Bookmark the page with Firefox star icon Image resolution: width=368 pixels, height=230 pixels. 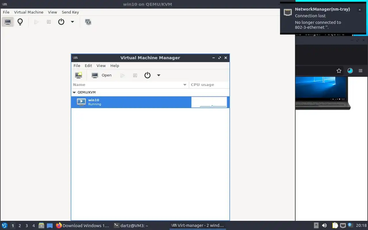[339, 71]
